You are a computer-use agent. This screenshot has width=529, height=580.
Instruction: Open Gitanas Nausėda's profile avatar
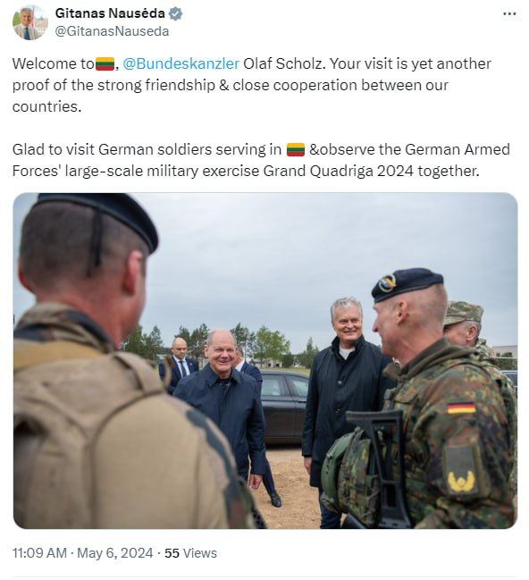click(x=30, y=22)
